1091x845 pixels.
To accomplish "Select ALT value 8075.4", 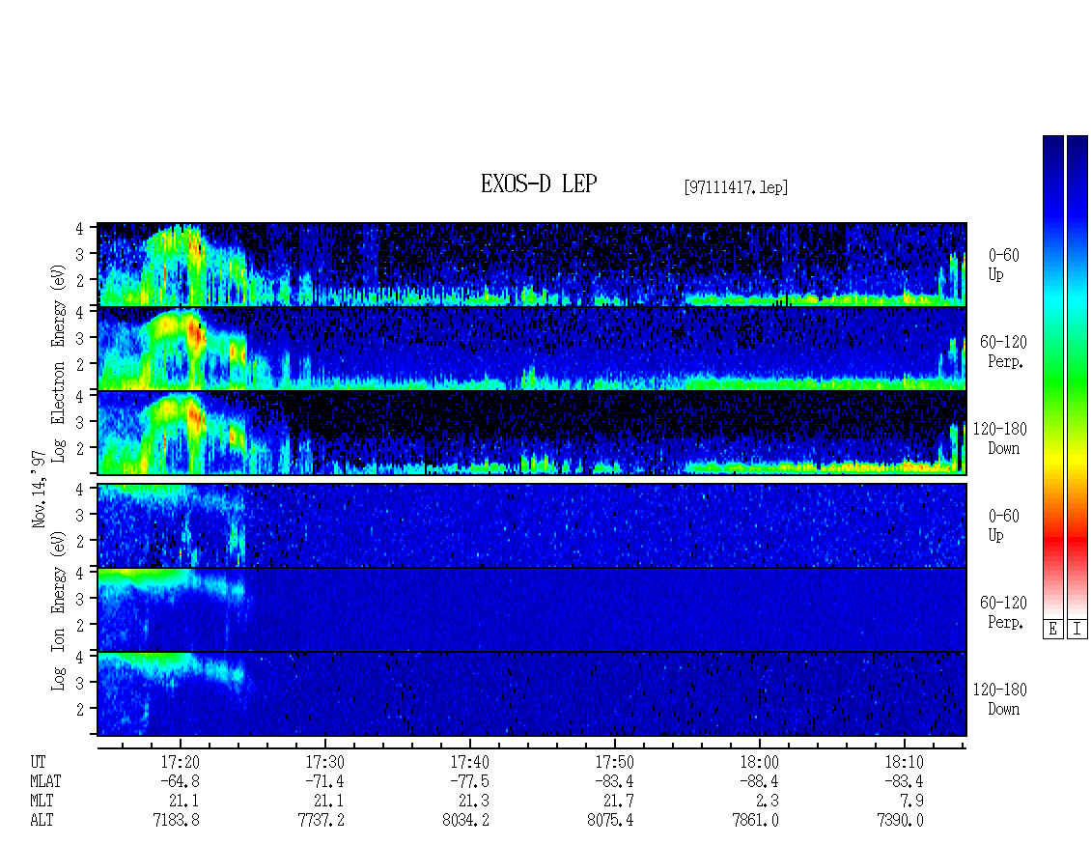I will click(x=610, y=821).
